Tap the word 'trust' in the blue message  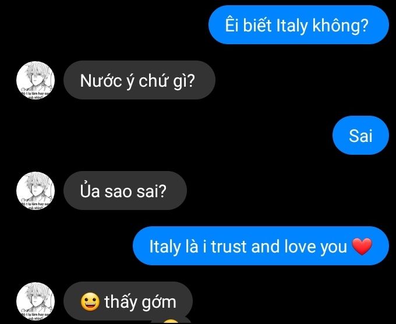[228, 247]
